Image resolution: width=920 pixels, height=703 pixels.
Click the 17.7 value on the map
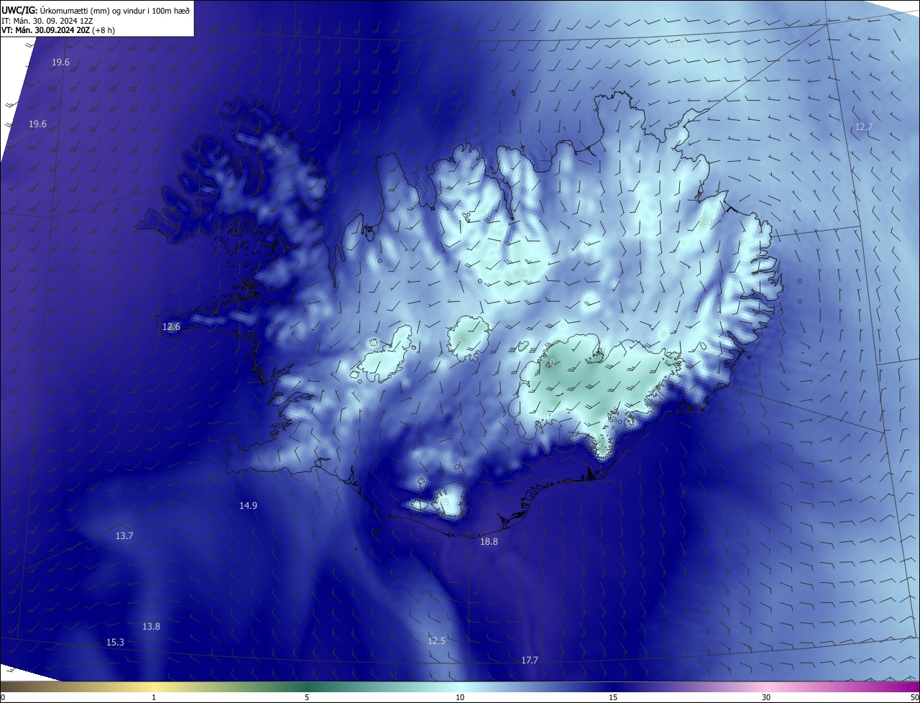(x=530, y=661)
